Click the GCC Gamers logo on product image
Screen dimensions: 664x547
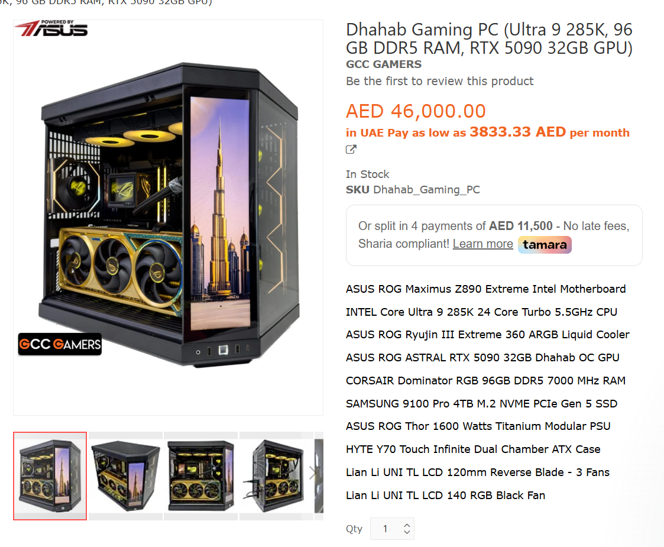coord(60,344)
